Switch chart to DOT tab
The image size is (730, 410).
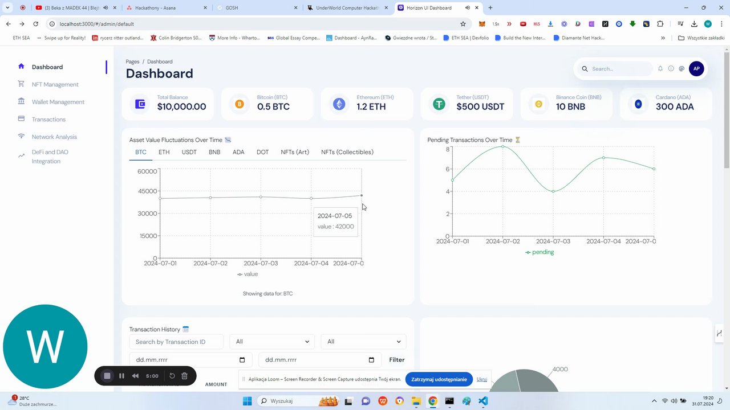pyautogui.click(x=262, y=152)
